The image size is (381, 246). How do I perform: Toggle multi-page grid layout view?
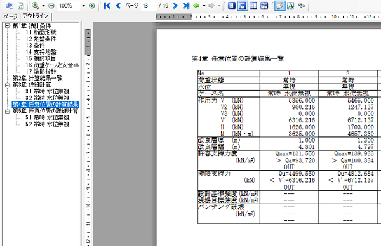264,6
